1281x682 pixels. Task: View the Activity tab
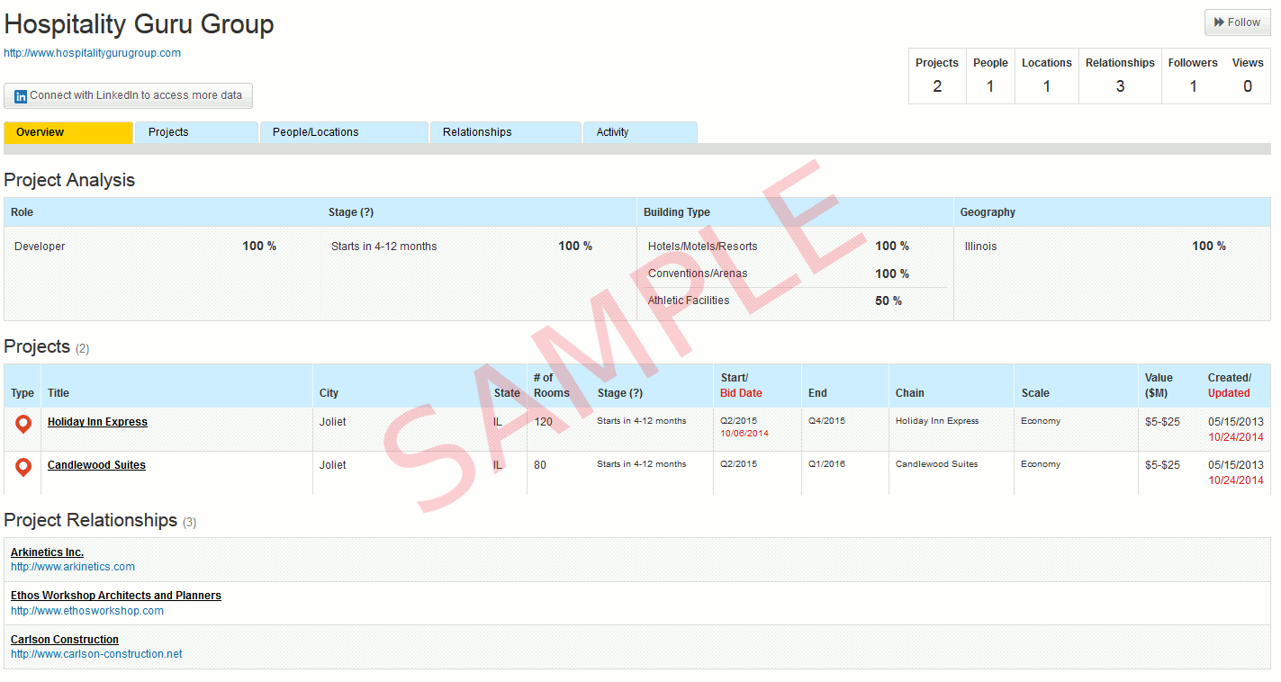click(x=640, y=132)
